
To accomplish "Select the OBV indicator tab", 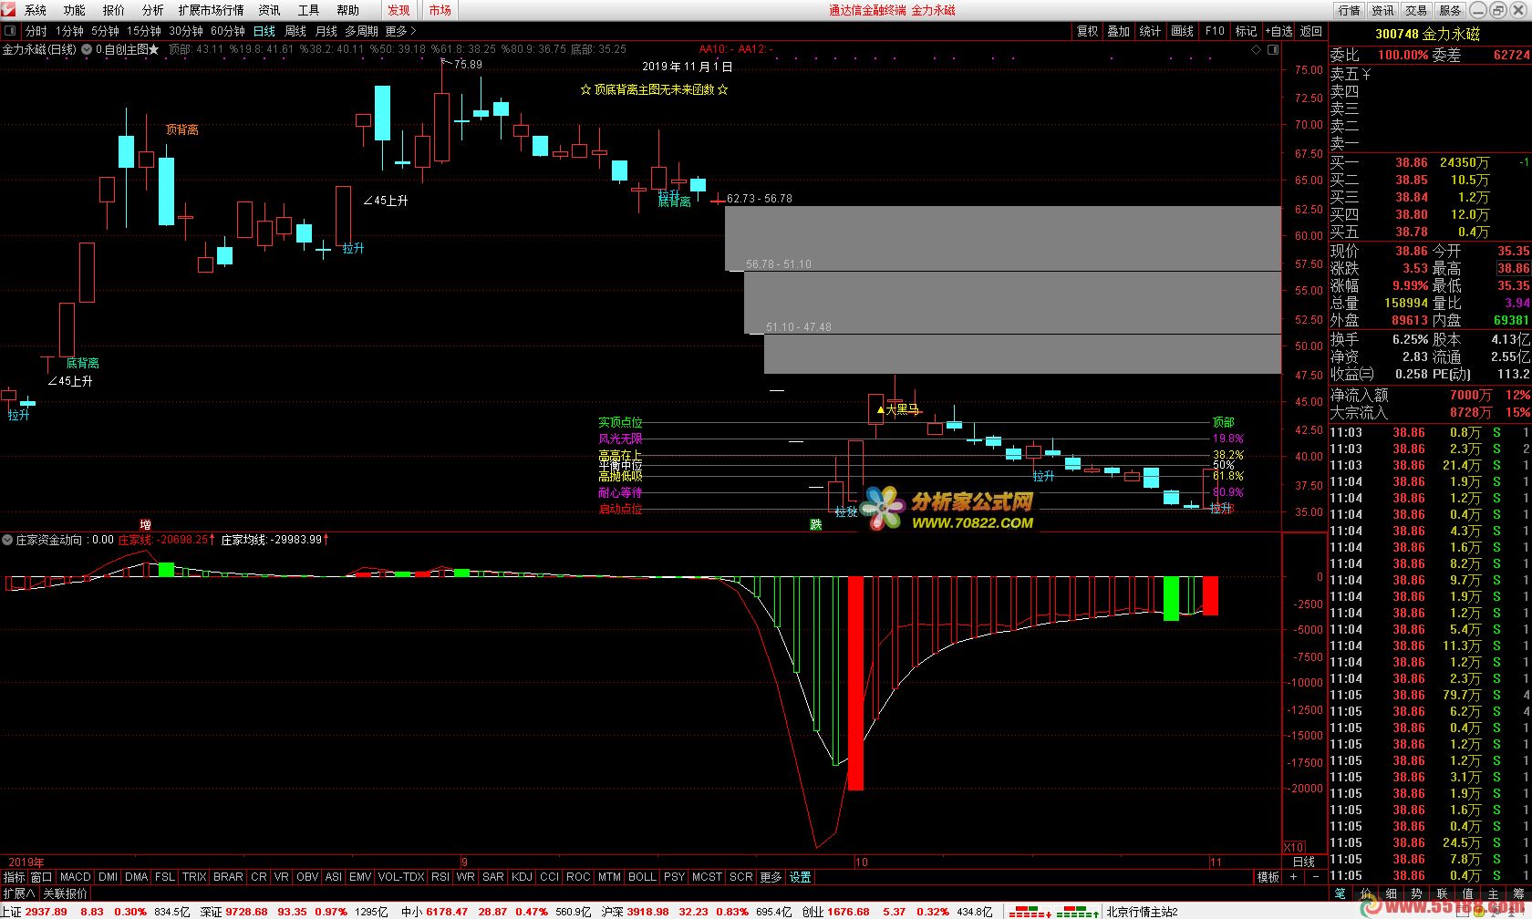I will tap(307, 877).
